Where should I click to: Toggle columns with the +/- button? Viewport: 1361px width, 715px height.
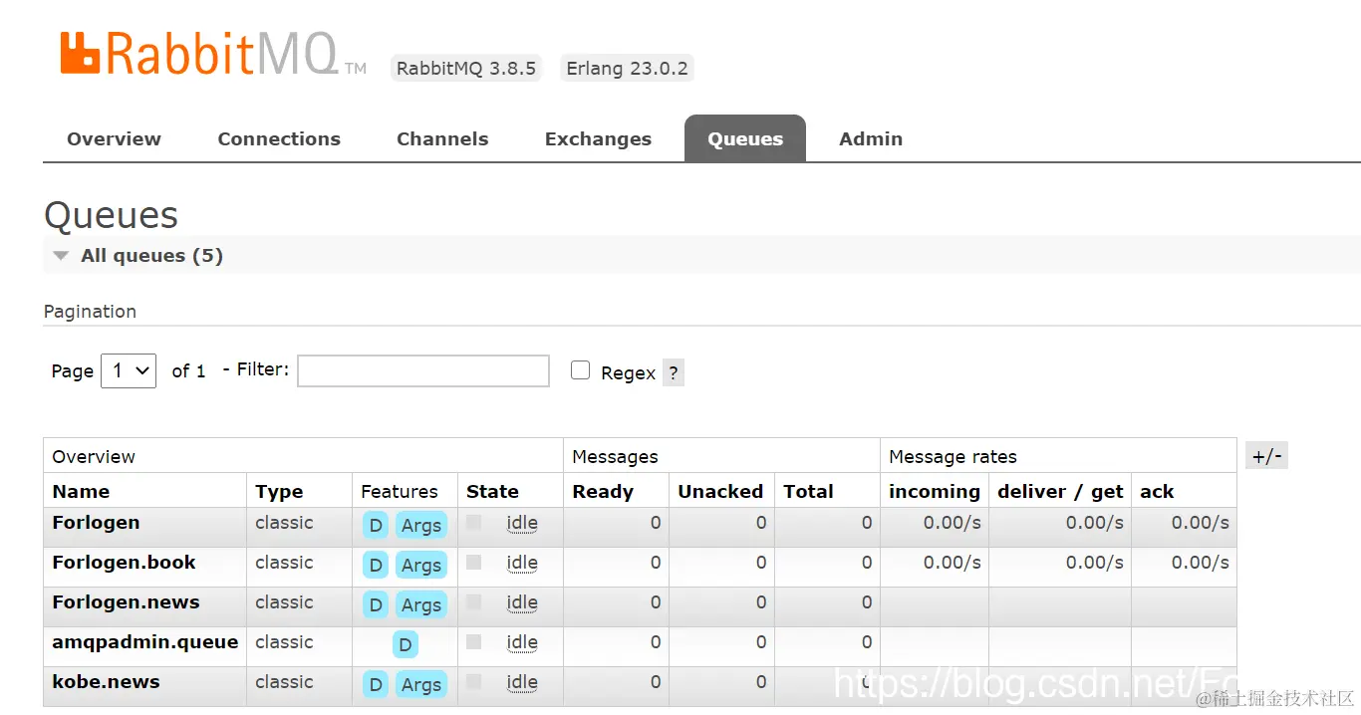(1266, 456)
